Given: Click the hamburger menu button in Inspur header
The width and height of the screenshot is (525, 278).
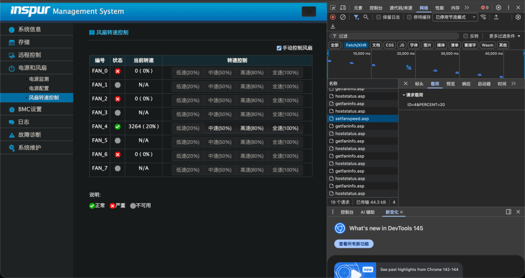Looking at the screenshot, I should pos(309,11).
